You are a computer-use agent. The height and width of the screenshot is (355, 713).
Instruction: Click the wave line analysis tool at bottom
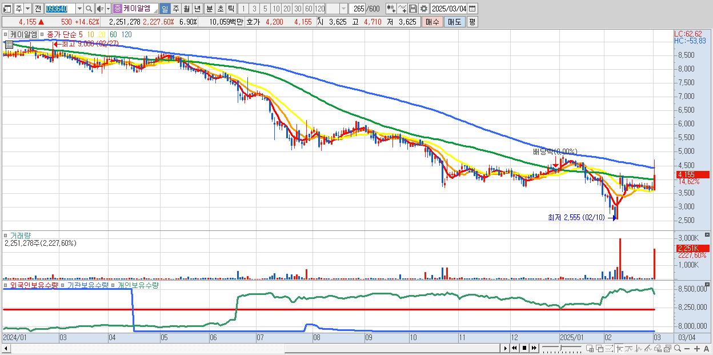[639, 348]
